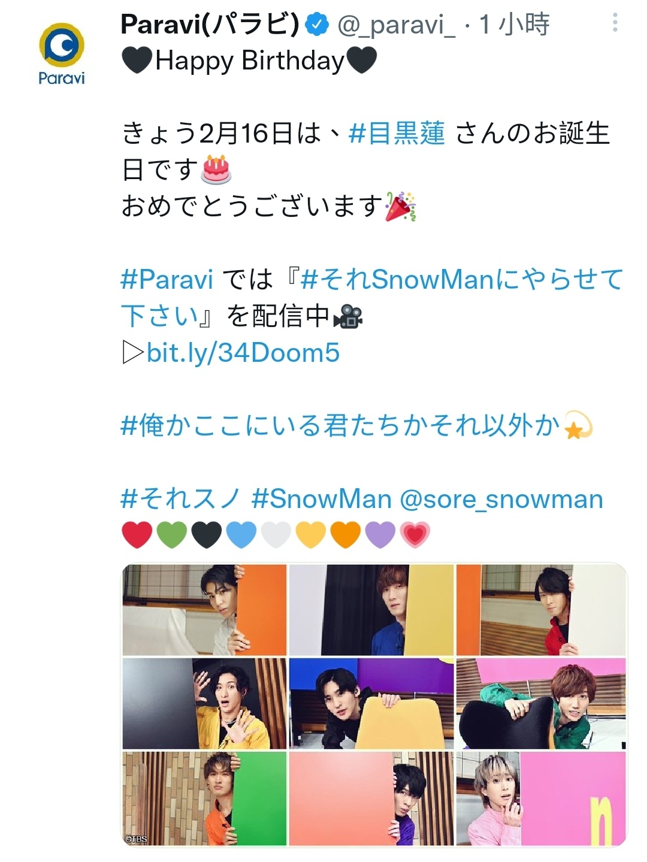View photo of man in yellow jacket
Image resolution: width=647 pixels, height=862 pixels.
204,703
